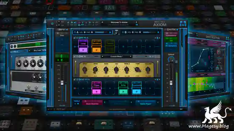Select the dimmed green pedal in PRE FX
Screen dimensions: 234x131
click(110, 46)
